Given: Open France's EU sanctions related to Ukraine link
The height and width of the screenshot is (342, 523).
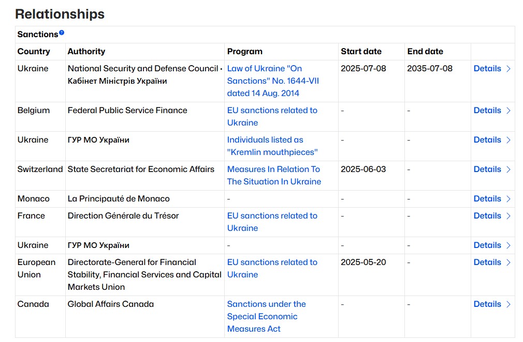Looking at the screenshot, I should coord(272,222).
